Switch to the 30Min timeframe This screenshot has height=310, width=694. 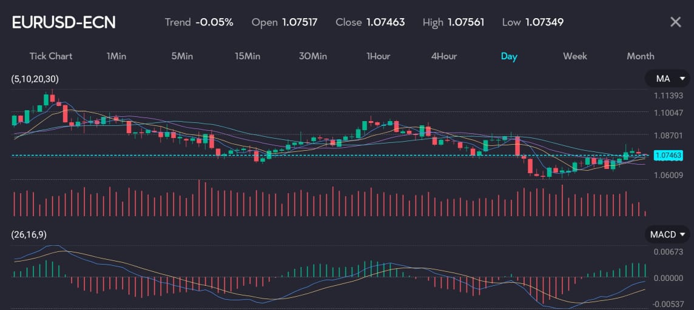[x=313, y=56]
